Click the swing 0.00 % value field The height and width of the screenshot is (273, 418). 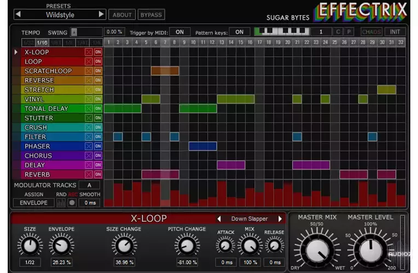pyautogui.click(x=114, y=32)
